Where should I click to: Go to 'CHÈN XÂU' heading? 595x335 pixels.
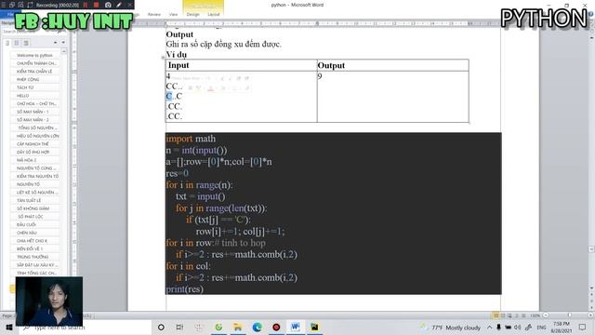[34, 233]
